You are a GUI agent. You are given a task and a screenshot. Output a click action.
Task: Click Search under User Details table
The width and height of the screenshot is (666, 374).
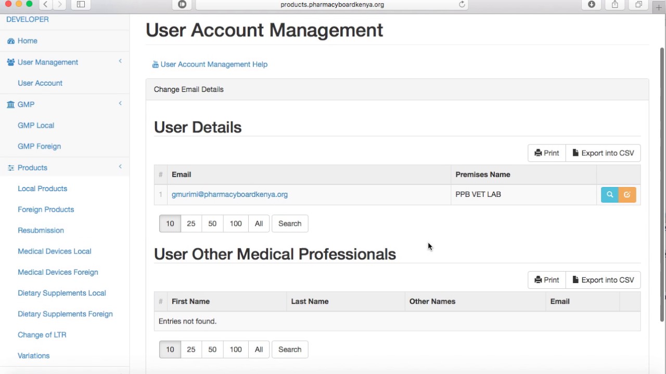click(290, 223)
